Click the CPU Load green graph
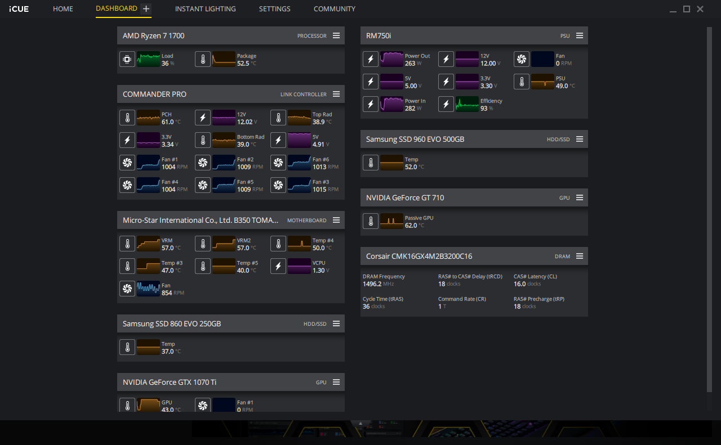Screen dimensions: 721x445 pyautogui.click(x=148, y=59)
